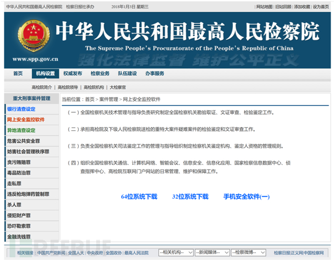
Task: Expand the 相关机构 dropdown
Action: [176, 253]
